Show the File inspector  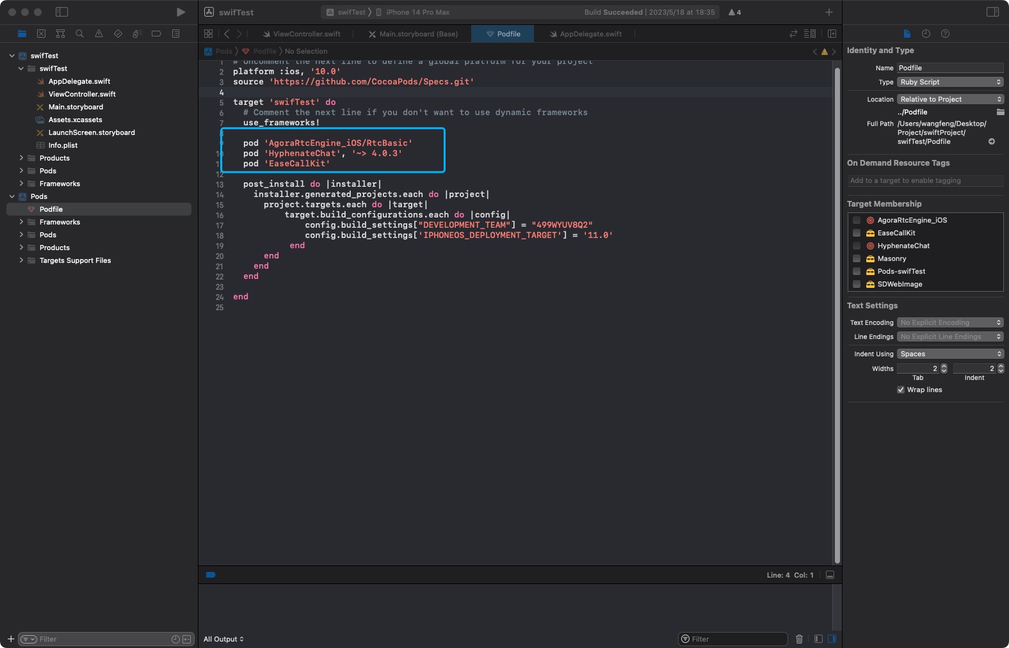pyautogui.click(x=907, y=33)
